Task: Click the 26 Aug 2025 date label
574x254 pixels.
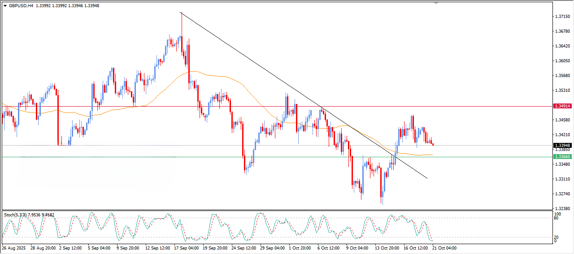Action: [15, 248]
